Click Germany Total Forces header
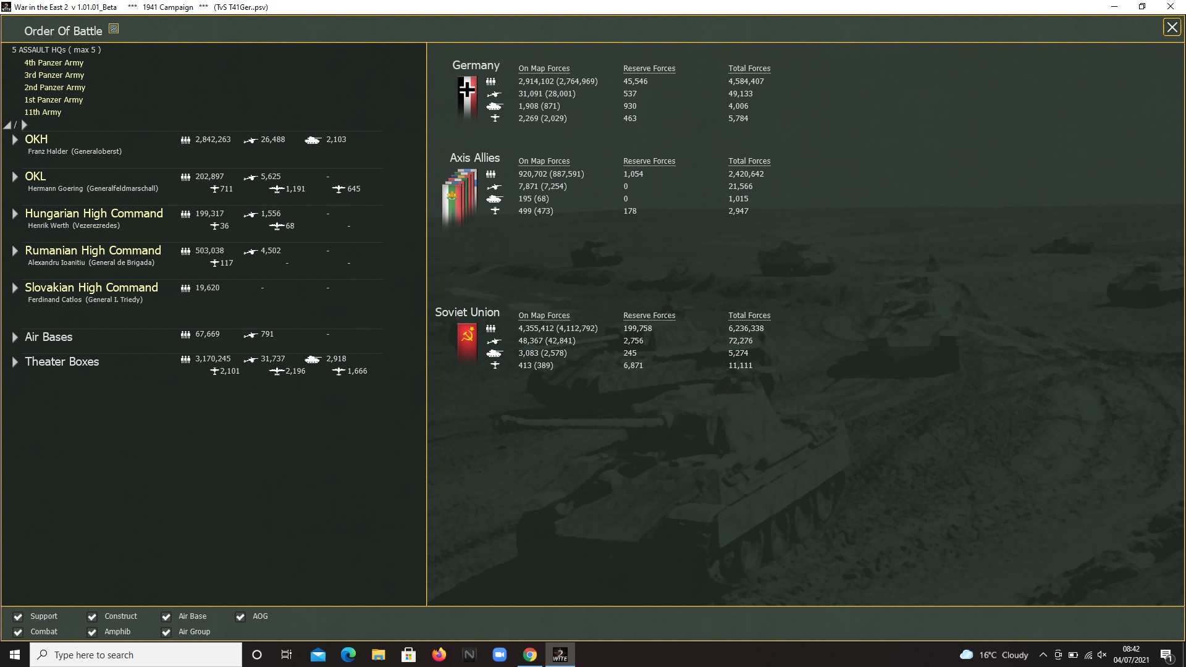 pyautogui.click(x=749, y=69)
